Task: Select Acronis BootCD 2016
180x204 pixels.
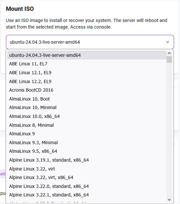Action: pos(87,90)
